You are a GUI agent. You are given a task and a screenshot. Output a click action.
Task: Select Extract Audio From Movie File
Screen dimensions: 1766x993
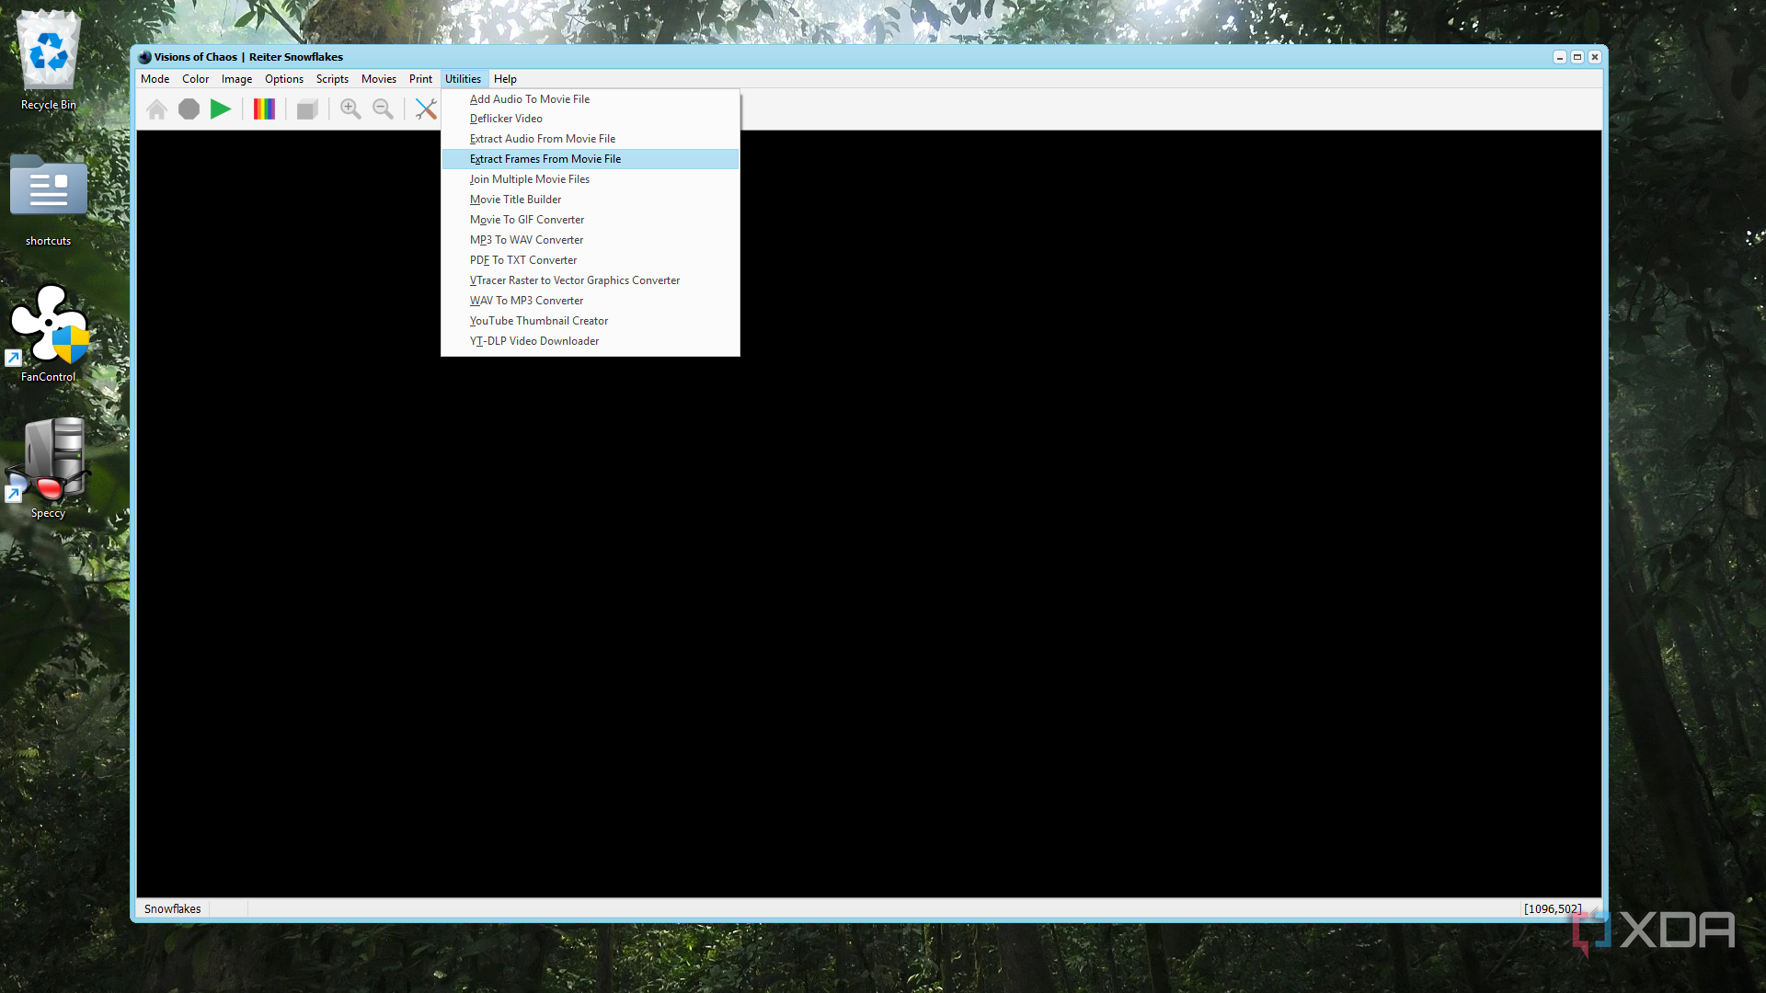(x=591, y=139)
